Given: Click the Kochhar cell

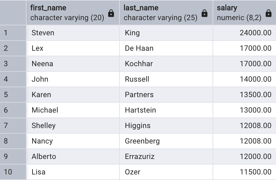Looking at the screenshot, I should (x=166, y=64).
